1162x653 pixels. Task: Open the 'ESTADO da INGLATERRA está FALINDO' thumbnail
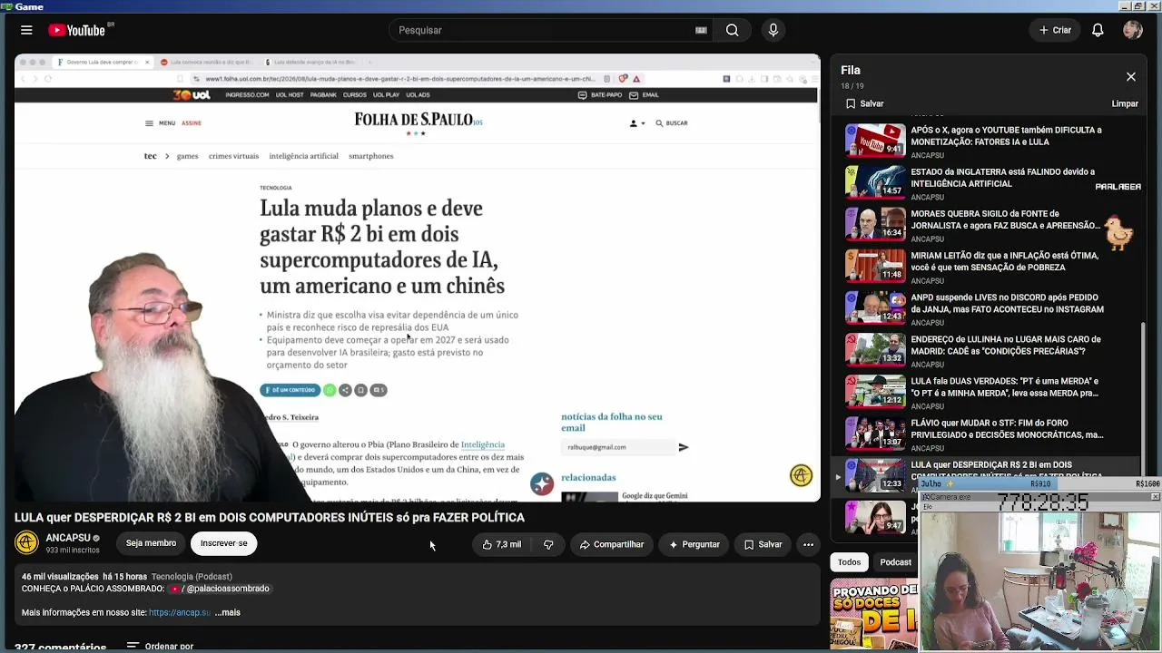click(x=875, y=182)
